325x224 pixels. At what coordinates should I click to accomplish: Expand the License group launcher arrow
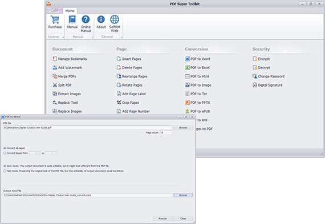click(x=63, y=38)
